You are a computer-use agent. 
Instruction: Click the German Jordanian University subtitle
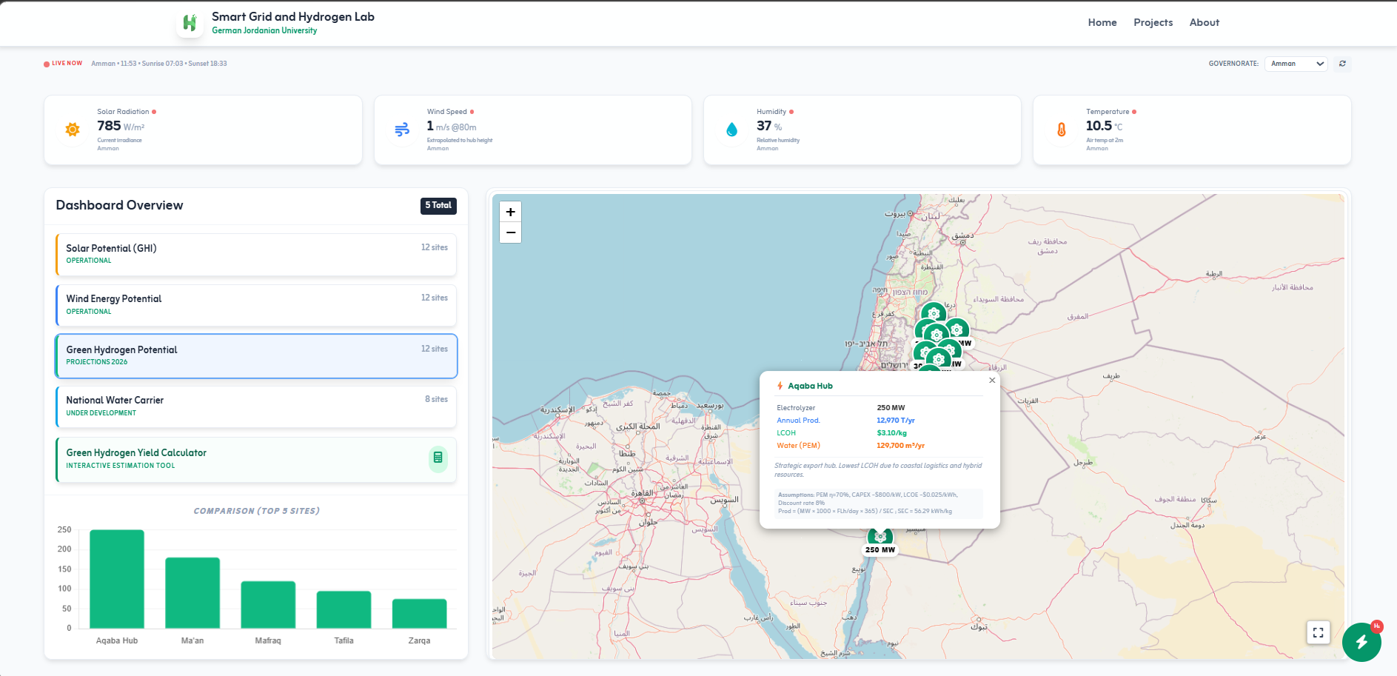[264, 31]
